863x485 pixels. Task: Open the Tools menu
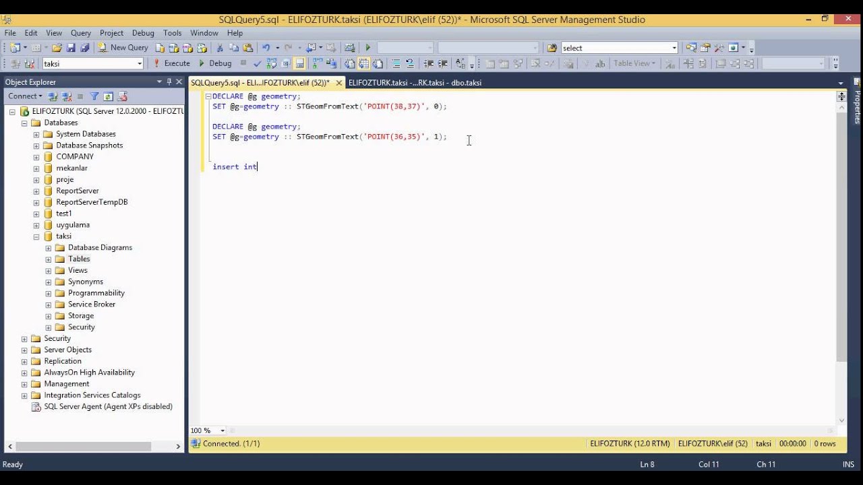pyautogui.click(x=173, y=33)
